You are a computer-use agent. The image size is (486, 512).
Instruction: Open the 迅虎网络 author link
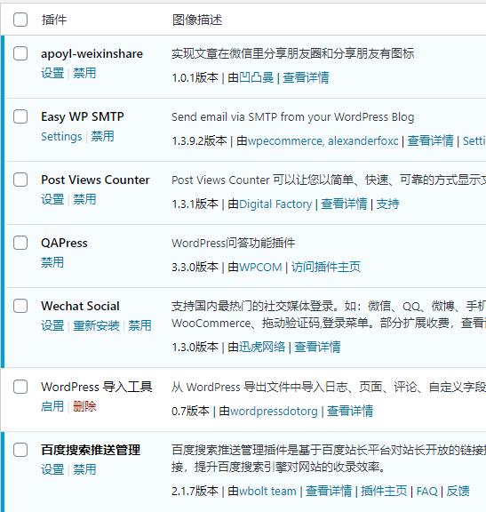tap(262, 347)
